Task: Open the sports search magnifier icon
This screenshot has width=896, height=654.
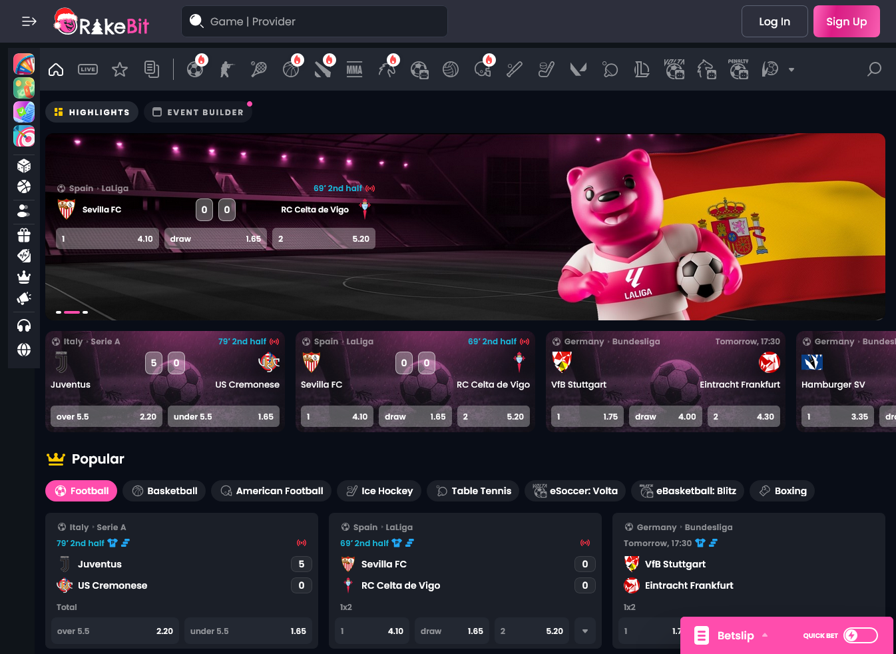Action: pyautogui.click(x=875, y=69)
